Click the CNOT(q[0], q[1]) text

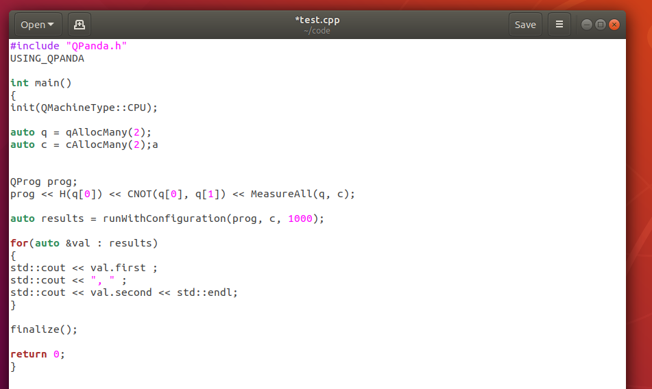[x=177, y=194]
